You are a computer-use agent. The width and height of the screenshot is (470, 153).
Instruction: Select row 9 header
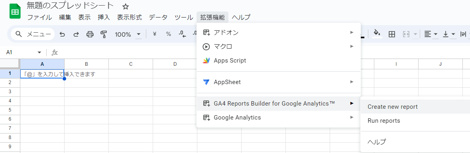point(10,147)
